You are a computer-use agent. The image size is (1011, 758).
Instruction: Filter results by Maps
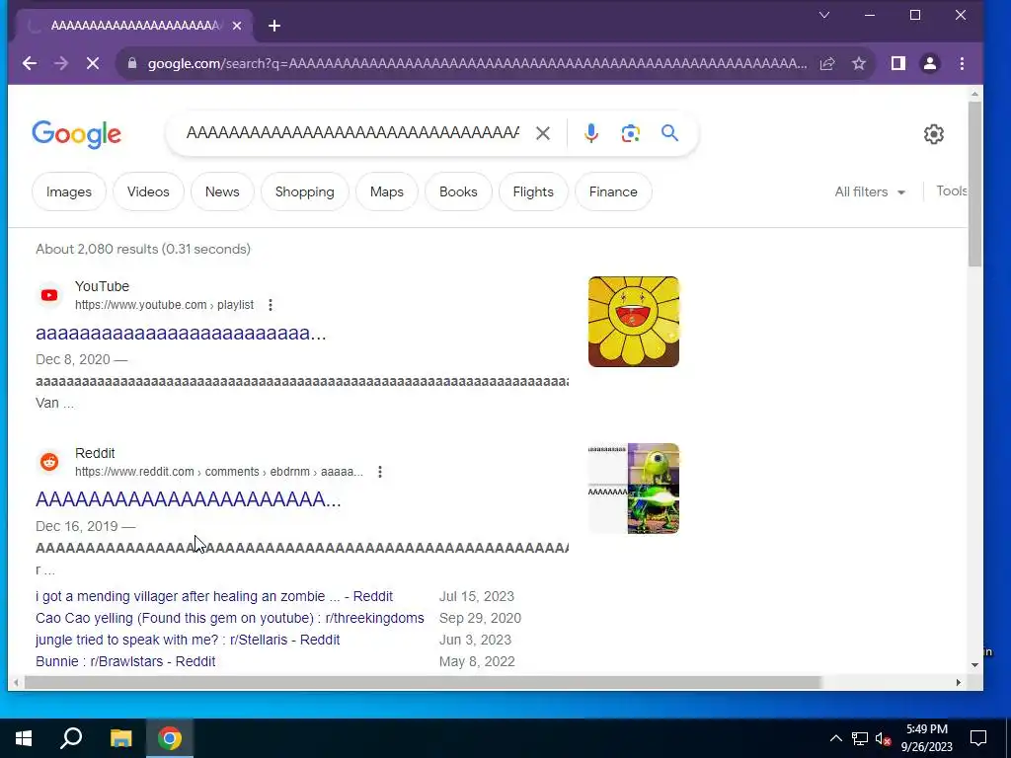click(x=387, y=191)
